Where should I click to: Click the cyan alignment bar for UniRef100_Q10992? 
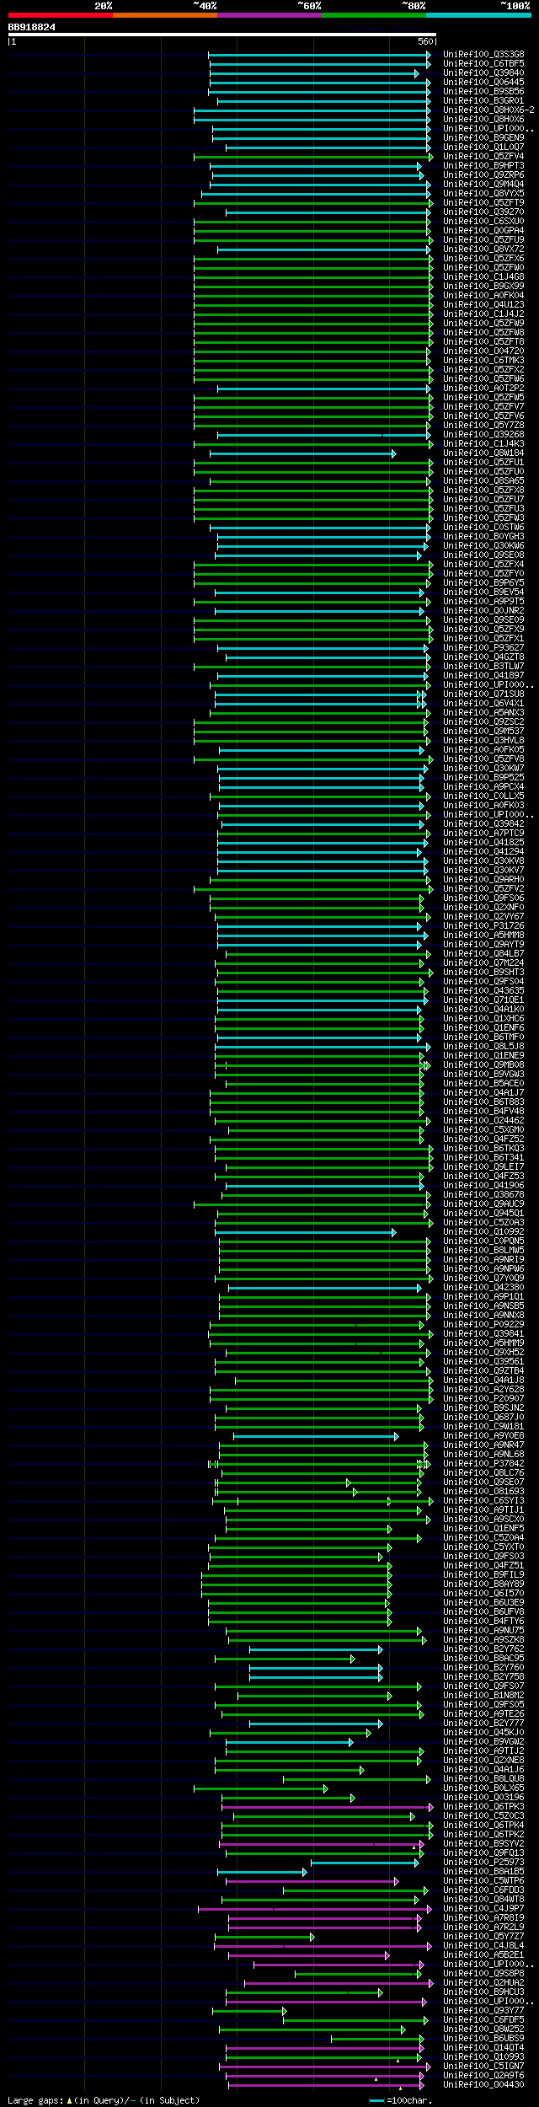point(305,1232)
